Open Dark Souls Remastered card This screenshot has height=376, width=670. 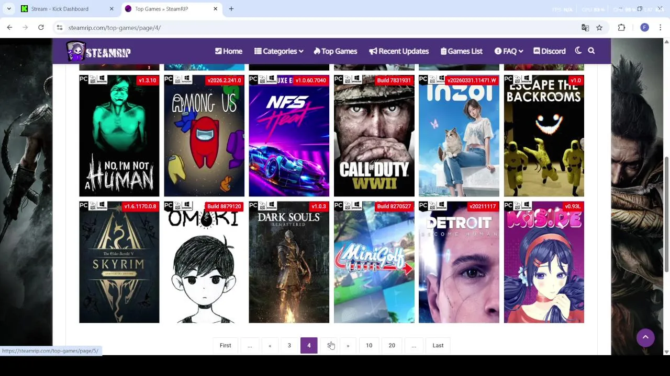pyautogui.click(x=289, y=262)
